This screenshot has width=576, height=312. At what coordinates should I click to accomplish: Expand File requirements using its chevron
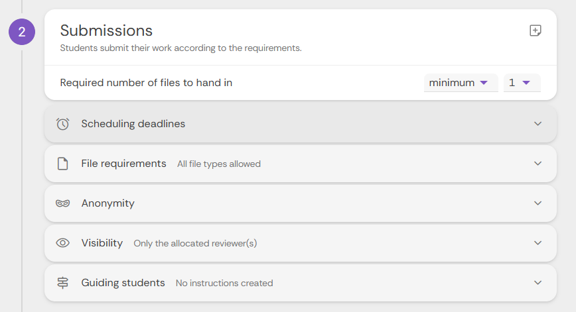coord(538,164)
